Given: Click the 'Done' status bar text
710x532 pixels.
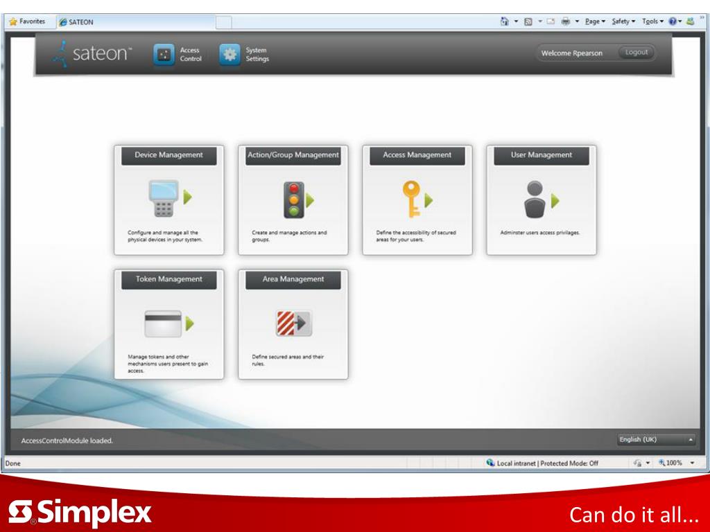Looking at the screenshot, I should click(12, 463).
